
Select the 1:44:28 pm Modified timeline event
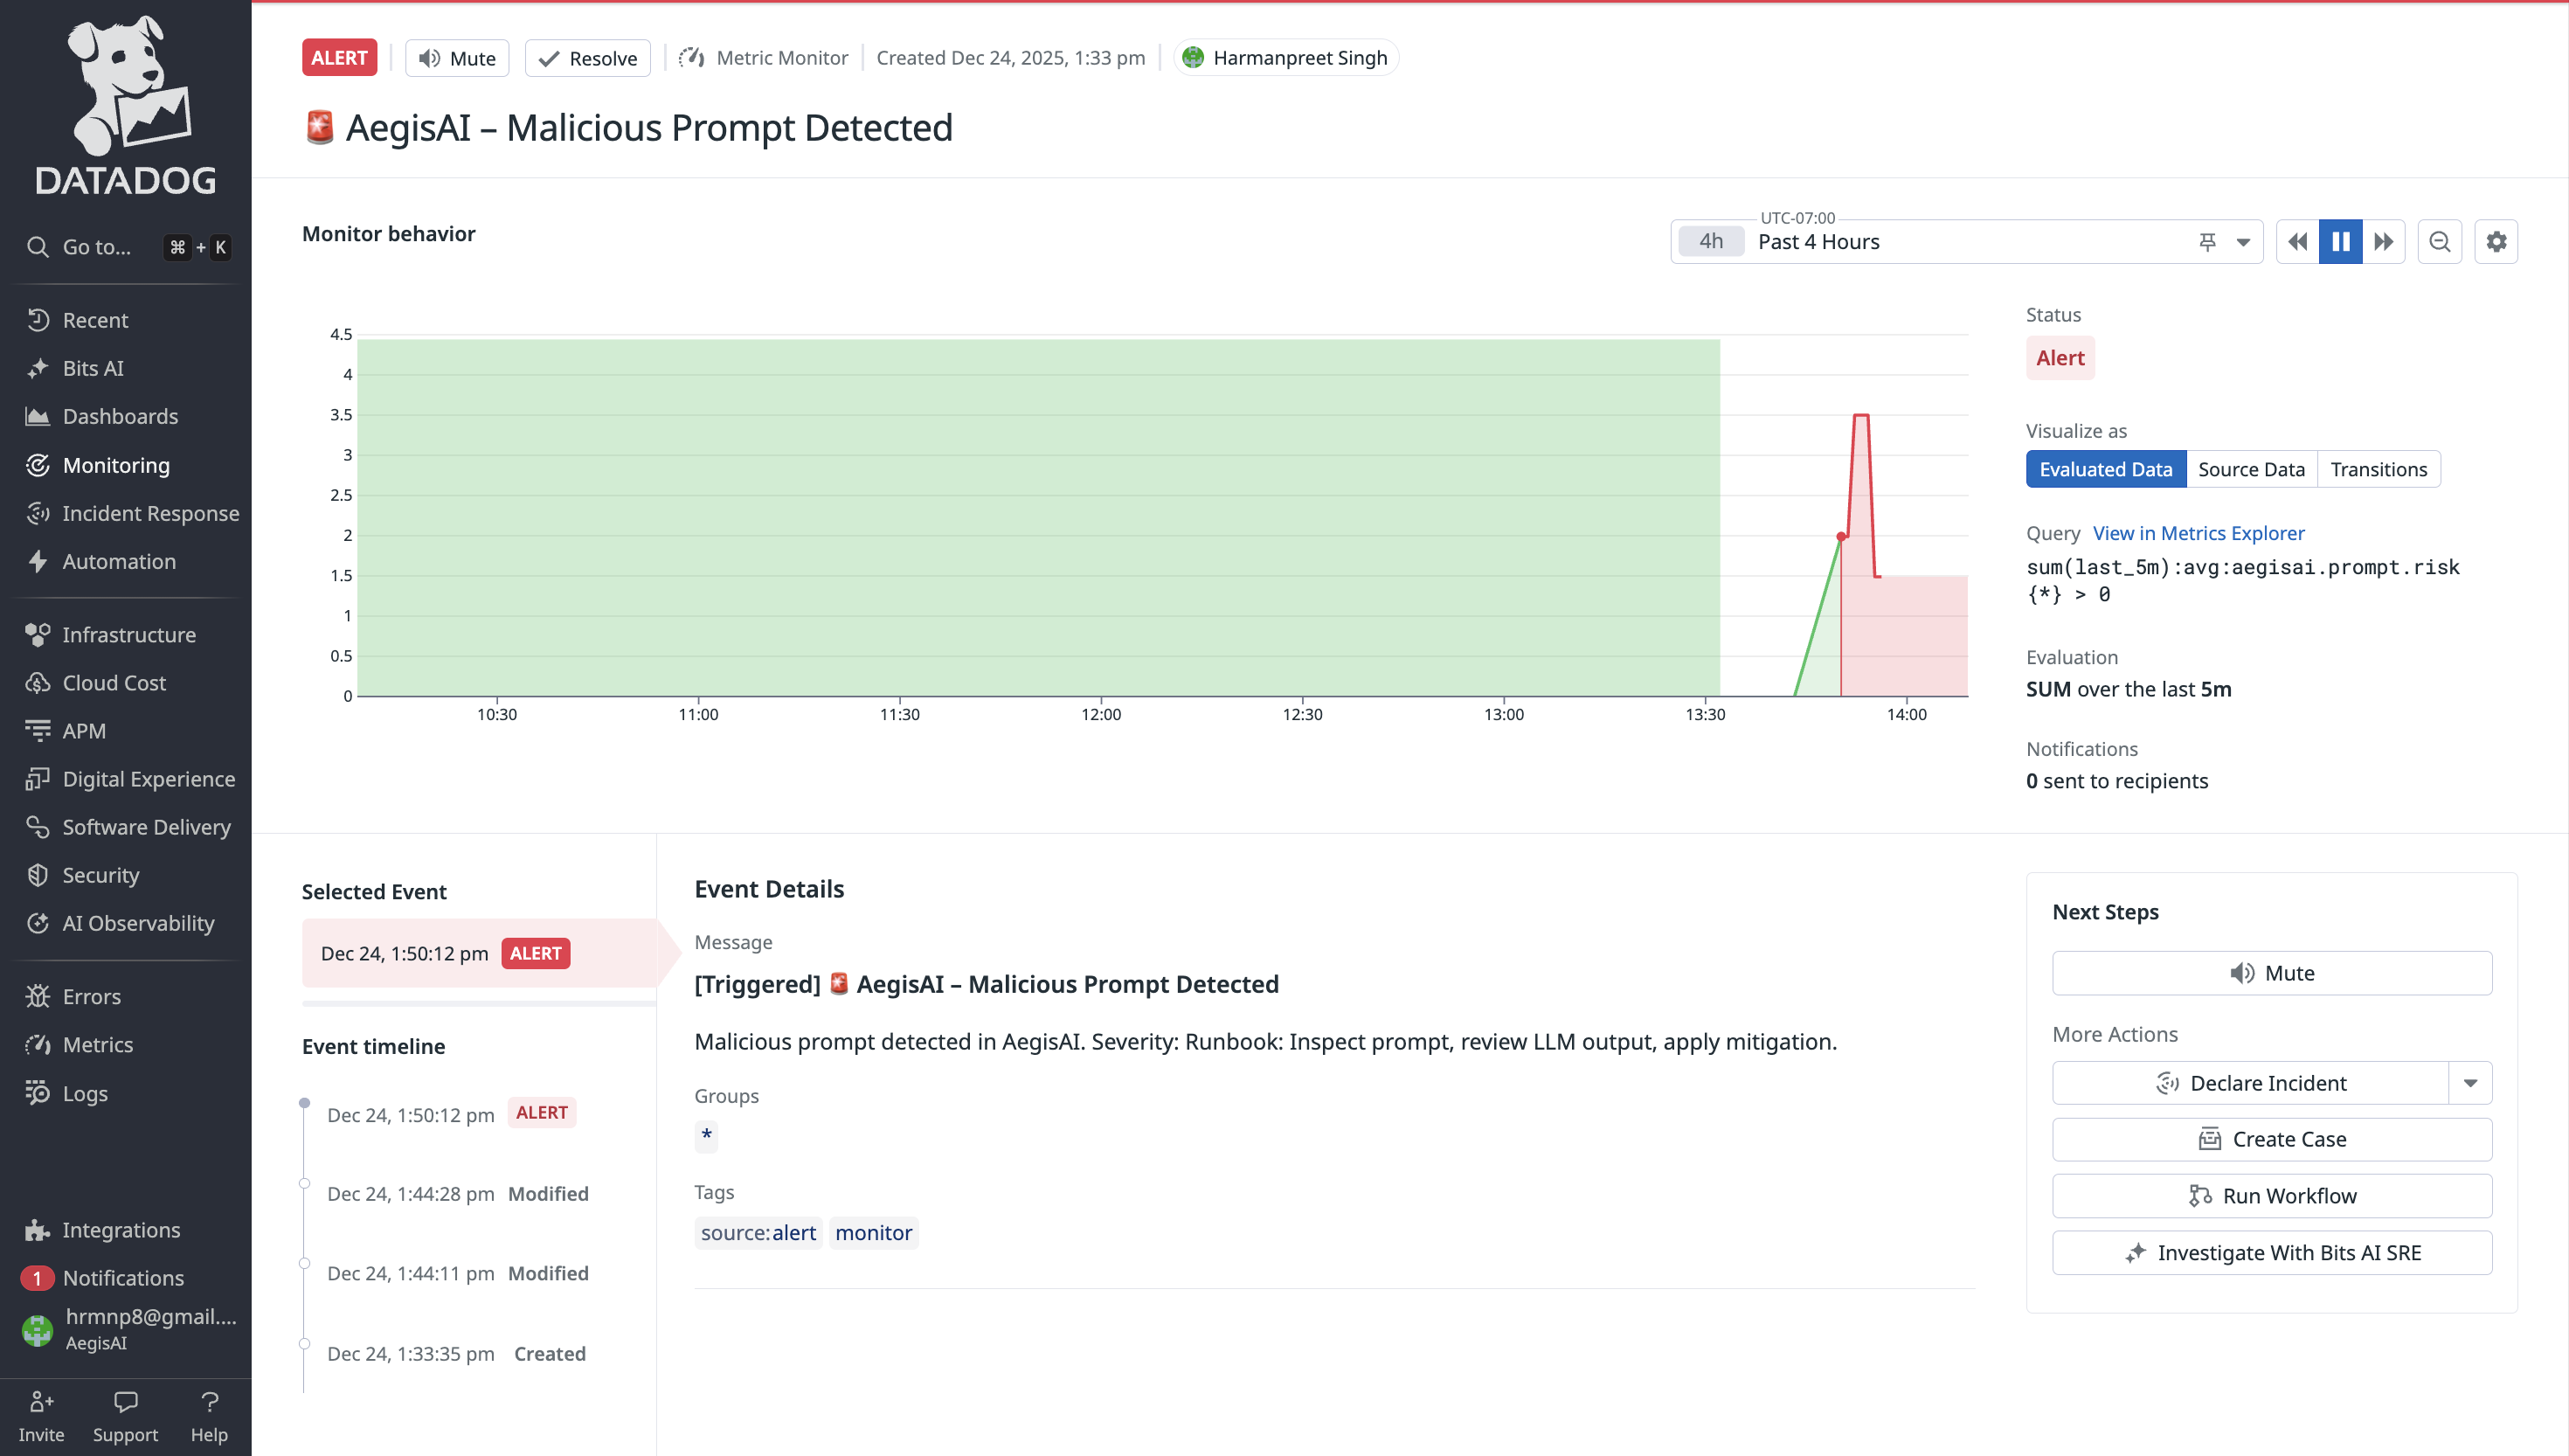[457, 1194]
